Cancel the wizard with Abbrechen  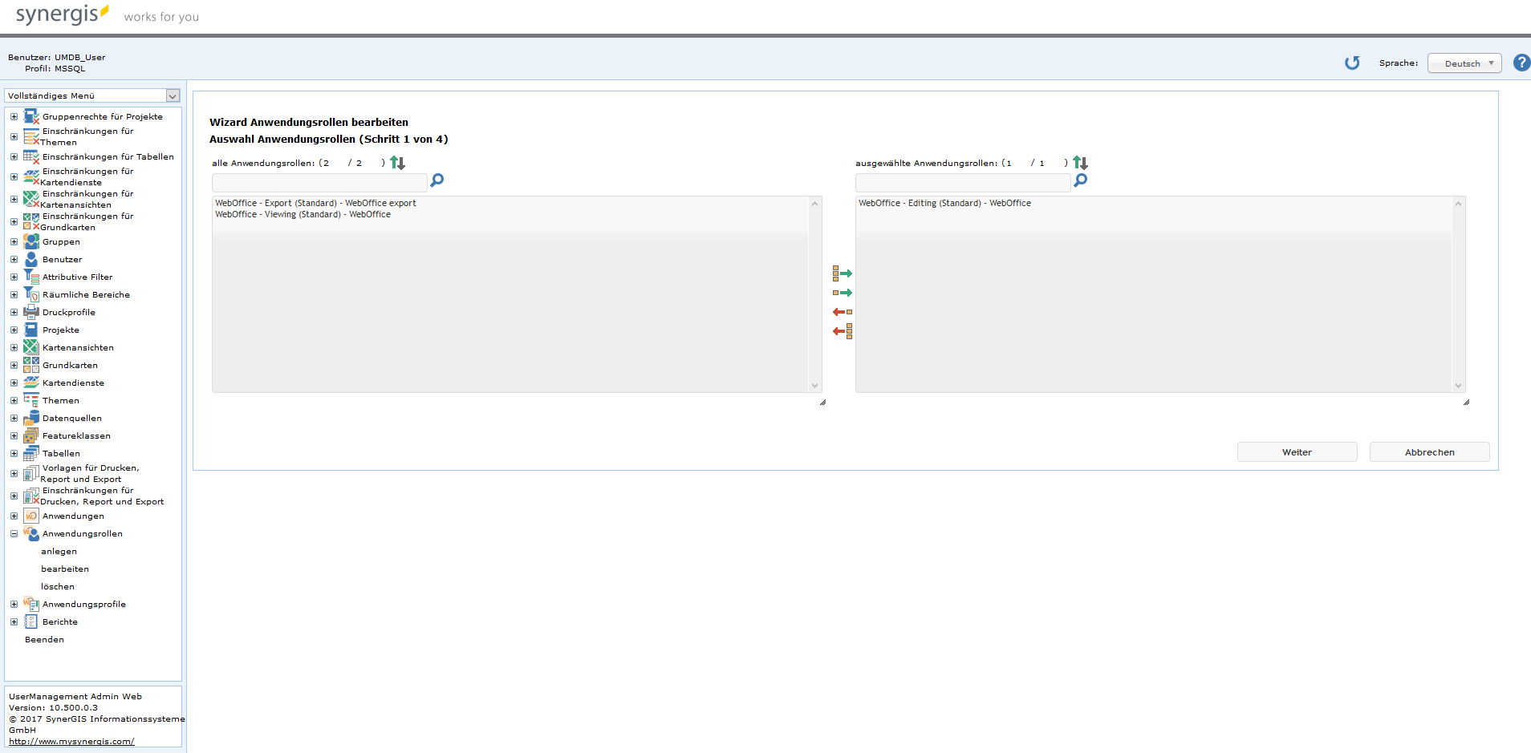[1429, 451]
